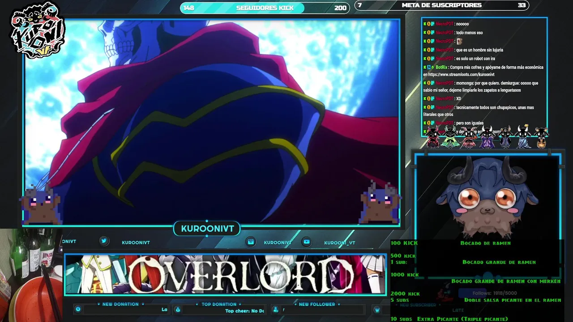Screen dimensions: 573x322
Task: Click '500 kick' reward tier
Action: coord(403,256)
